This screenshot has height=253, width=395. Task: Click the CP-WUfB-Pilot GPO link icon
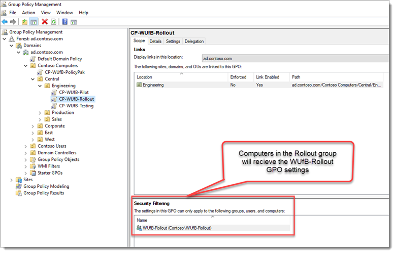pyautogui.click(x=54, y=93)
